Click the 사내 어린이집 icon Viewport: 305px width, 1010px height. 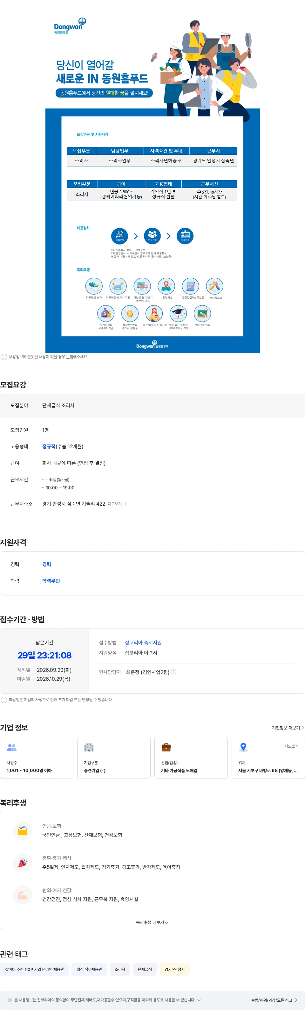pyautogui.click(x=203, y=314)
